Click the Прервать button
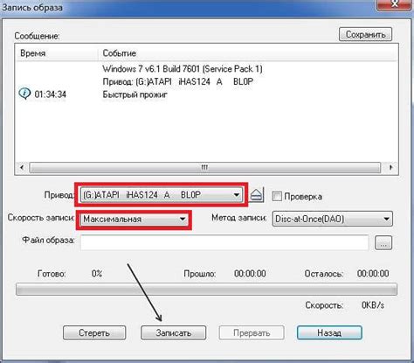 (x=252, y=332)
